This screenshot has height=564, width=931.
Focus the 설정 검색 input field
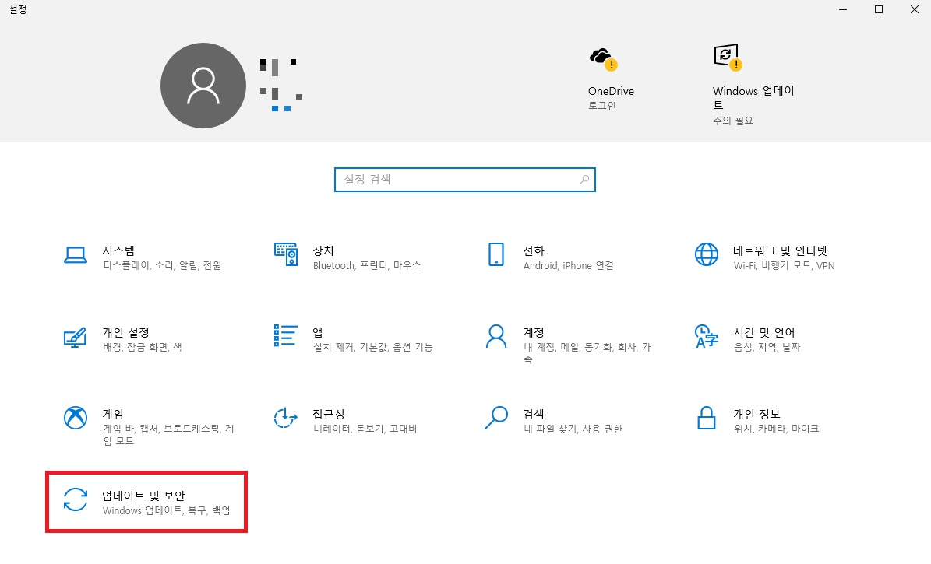point(465,180)
